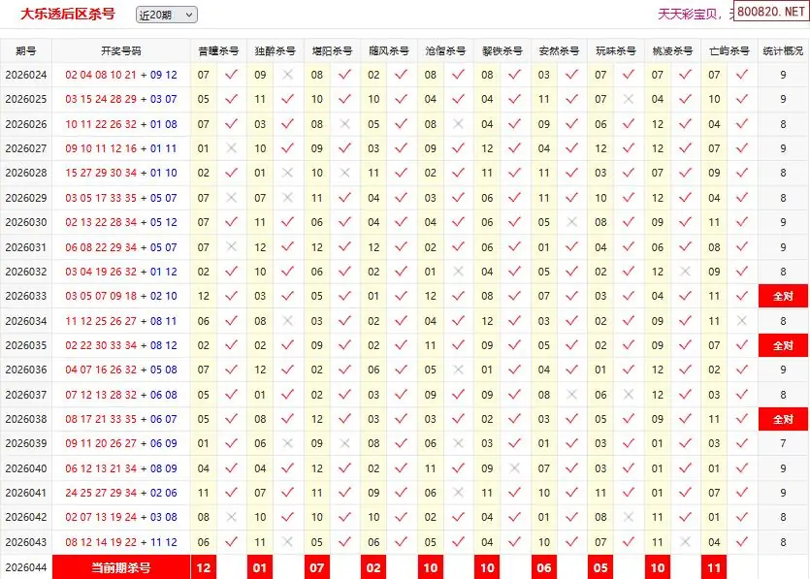Click the X mark for 玩味杀号 in row 2026037
This screenshot has width=810, height=579.
(628, 395)
